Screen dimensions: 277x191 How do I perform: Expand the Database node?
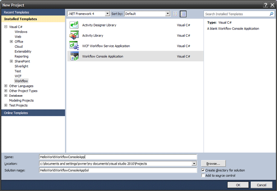6,95
